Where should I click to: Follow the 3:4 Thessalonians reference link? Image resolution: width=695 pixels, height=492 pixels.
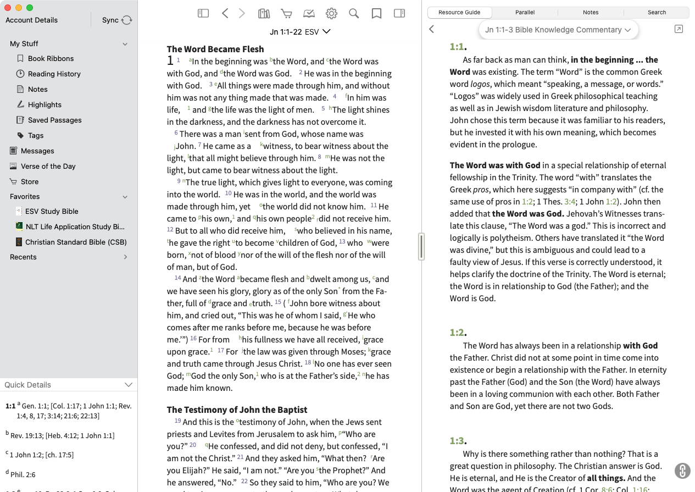tap(570, 201)
